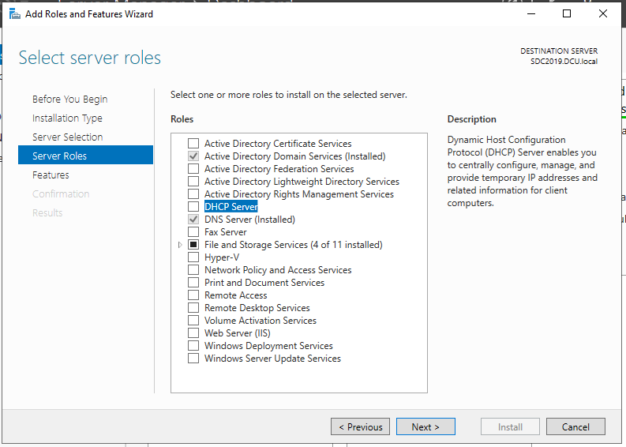Check the Remote Access role
The height and width of the screenshot is (447, 626).
click(x=193, y=295)
